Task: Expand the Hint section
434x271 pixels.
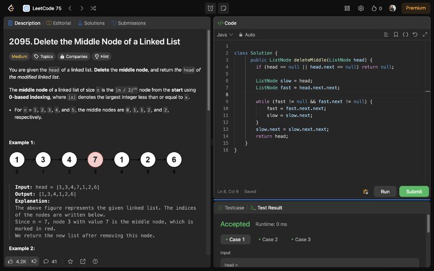Action: point(101,56)
